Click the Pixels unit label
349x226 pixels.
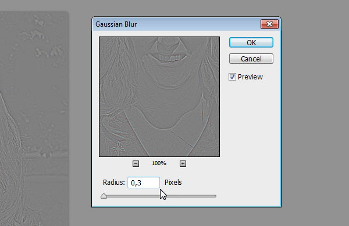173,183
